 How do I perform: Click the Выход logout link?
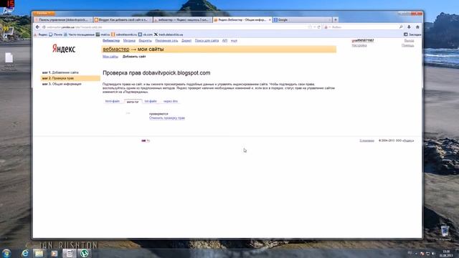[409, 41]
